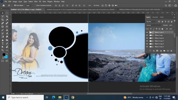
Task: Open the Search icon in options bar
Action: pos(166,6)
